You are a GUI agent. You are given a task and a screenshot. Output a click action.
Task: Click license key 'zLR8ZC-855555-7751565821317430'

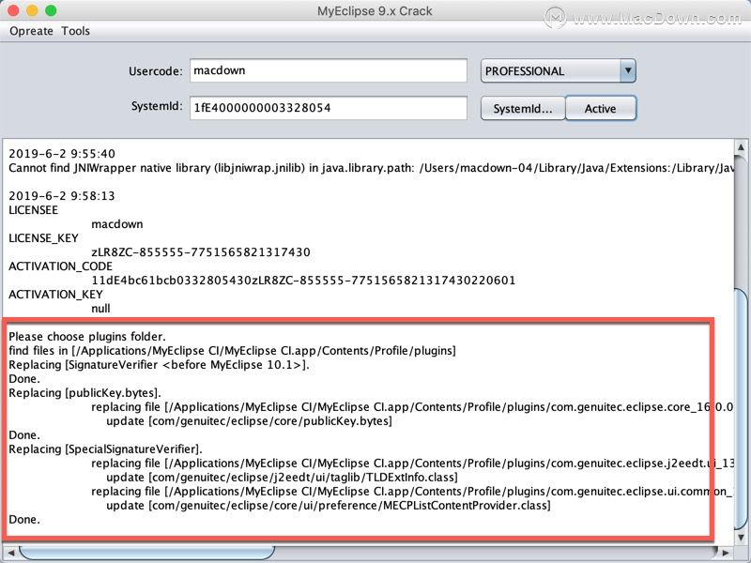click(x=201, y=252)
